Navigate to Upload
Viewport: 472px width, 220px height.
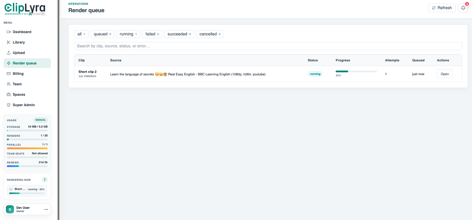coord(27,53)
